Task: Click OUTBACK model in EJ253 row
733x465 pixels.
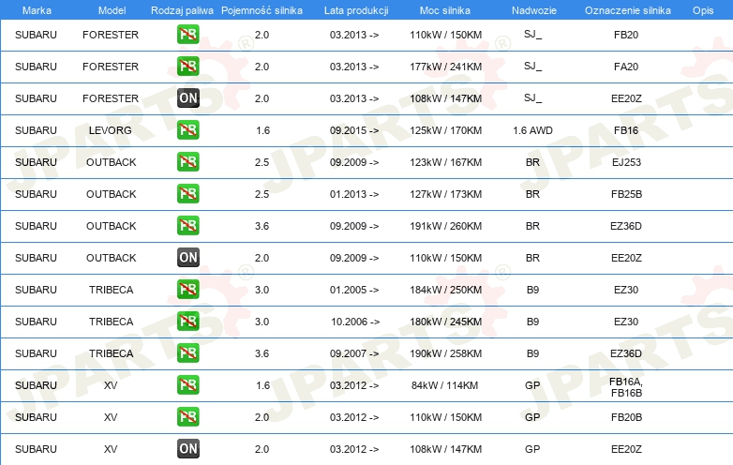Action: (x=111, y=162)
